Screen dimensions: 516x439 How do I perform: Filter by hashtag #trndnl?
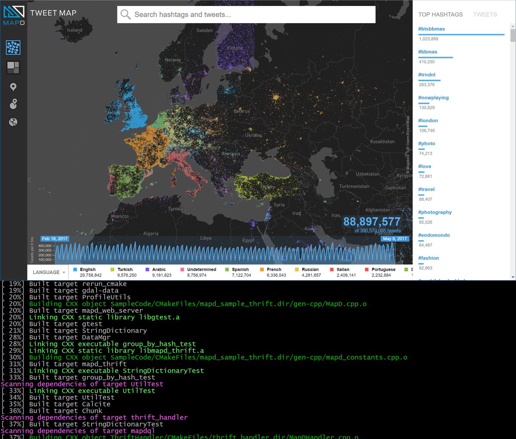point(427,75)
